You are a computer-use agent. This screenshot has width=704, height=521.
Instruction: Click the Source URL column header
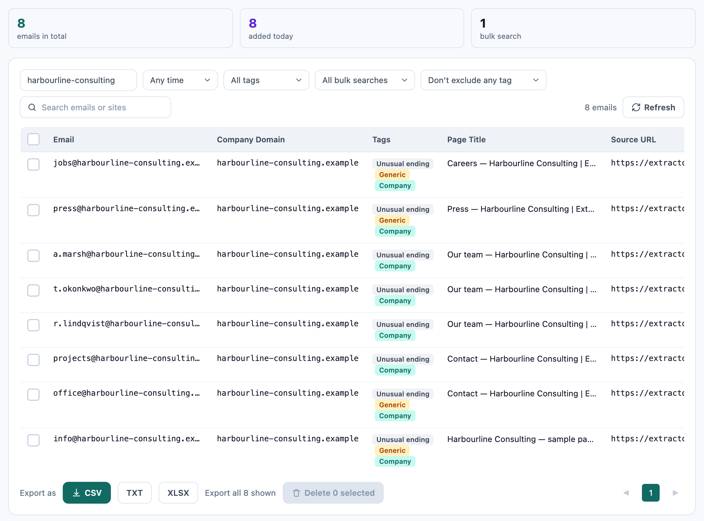[633, 140]
